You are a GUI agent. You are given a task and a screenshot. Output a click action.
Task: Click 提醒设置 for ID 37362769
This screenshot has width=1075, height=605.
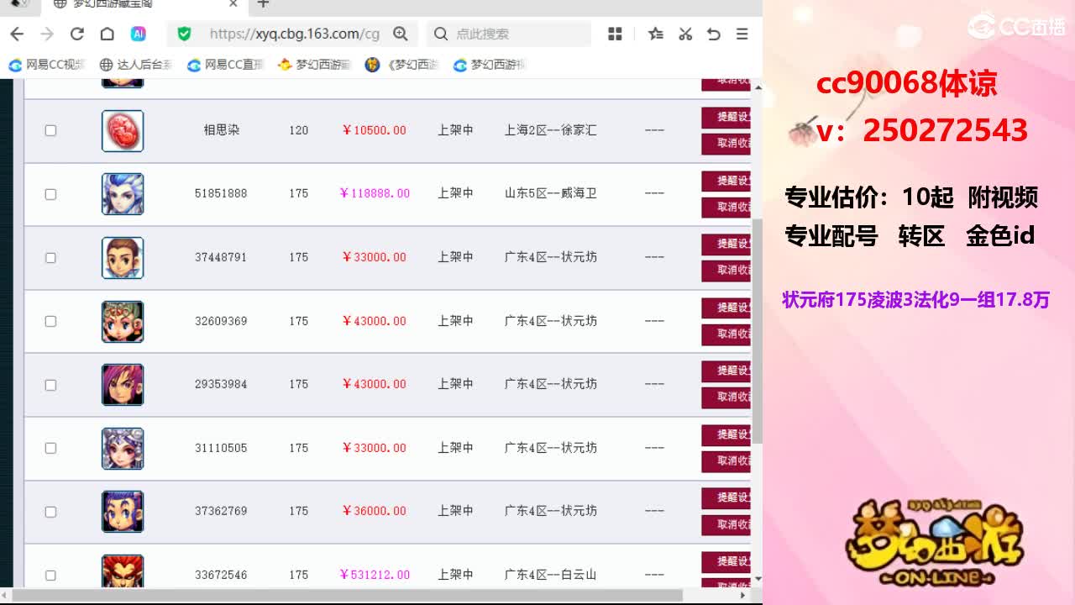(726, 497)
